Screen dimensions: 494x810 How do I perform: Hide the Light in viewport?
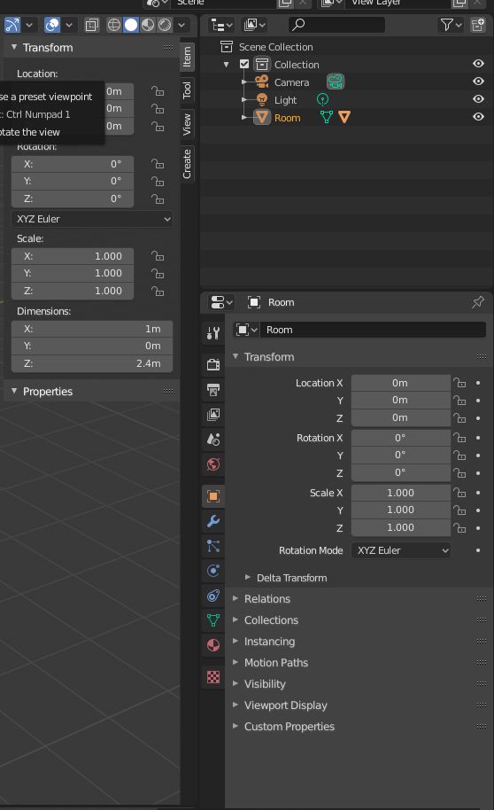click(479, 98)
